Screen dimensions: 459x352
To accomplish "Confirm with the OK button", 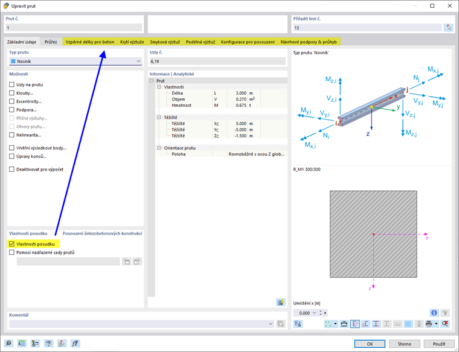I will click(x=370, y=344).
